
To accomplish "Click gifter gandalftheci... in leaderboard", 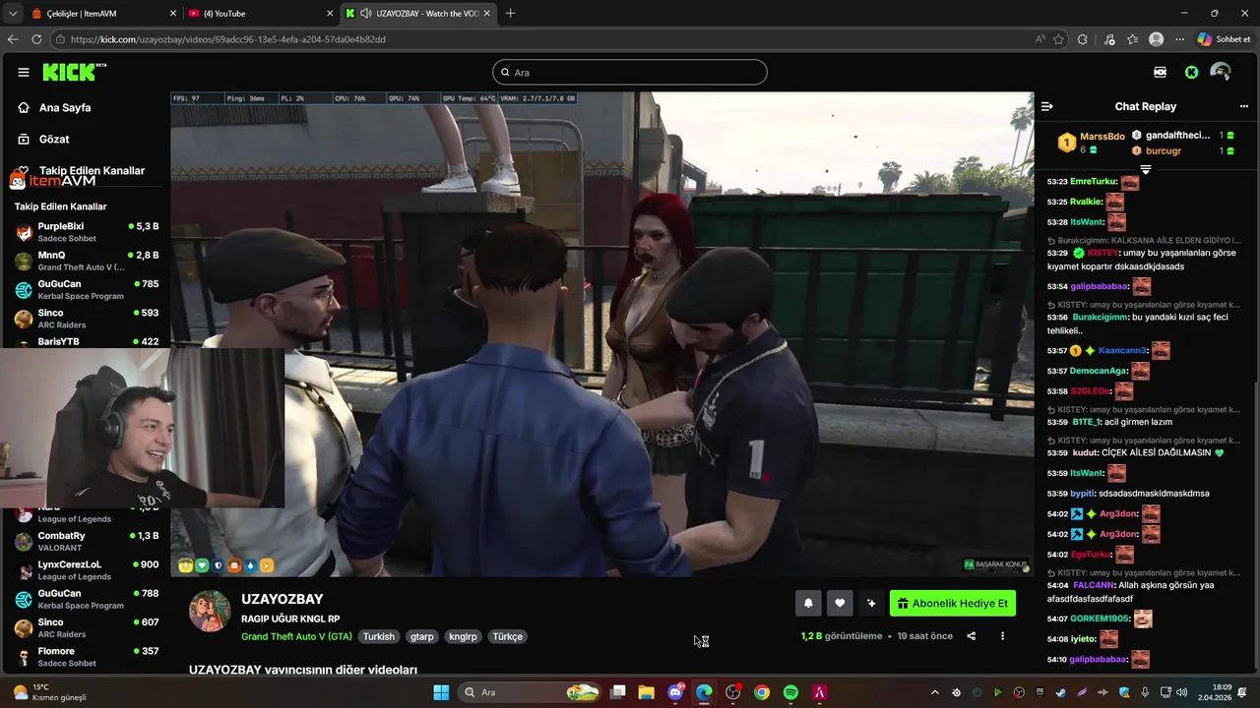I will pos(1177,136).
